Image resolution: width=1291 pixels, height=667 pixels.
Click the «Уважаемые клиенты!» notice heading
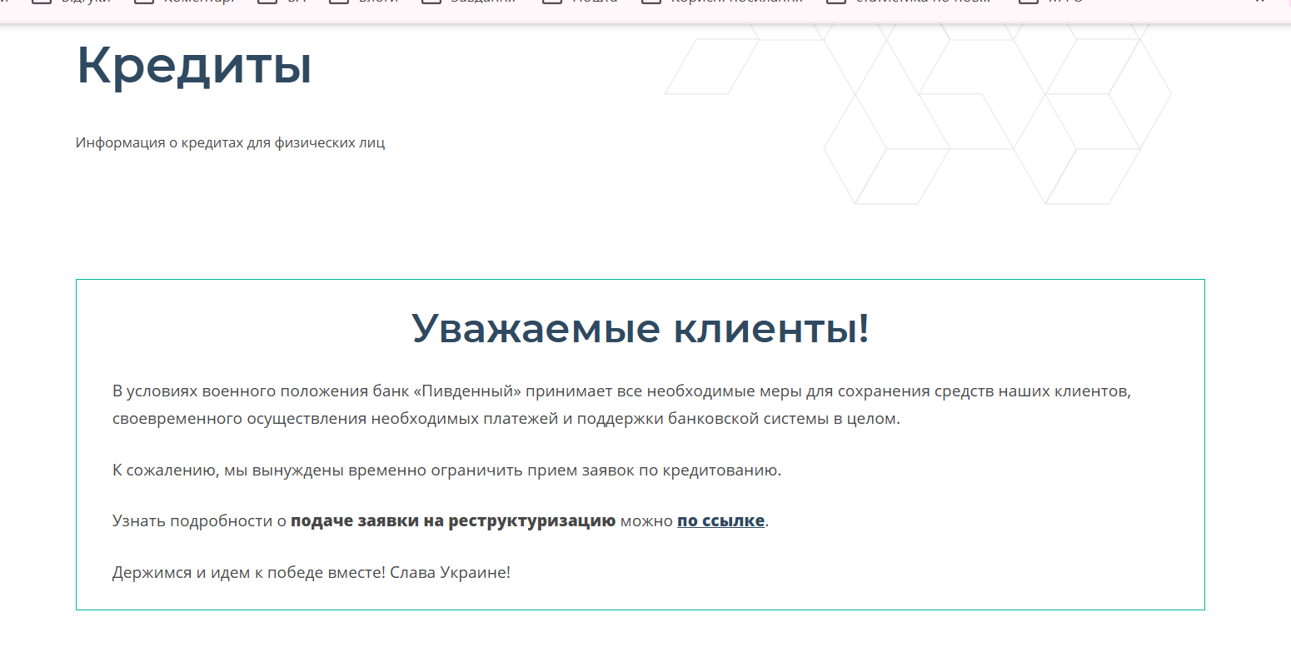pyautogui.click(x=641, y=328)
